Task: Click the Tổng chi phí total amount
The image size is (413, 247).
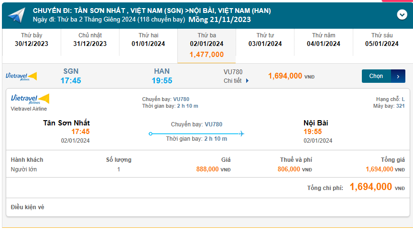Action: [x=371, y=187]
